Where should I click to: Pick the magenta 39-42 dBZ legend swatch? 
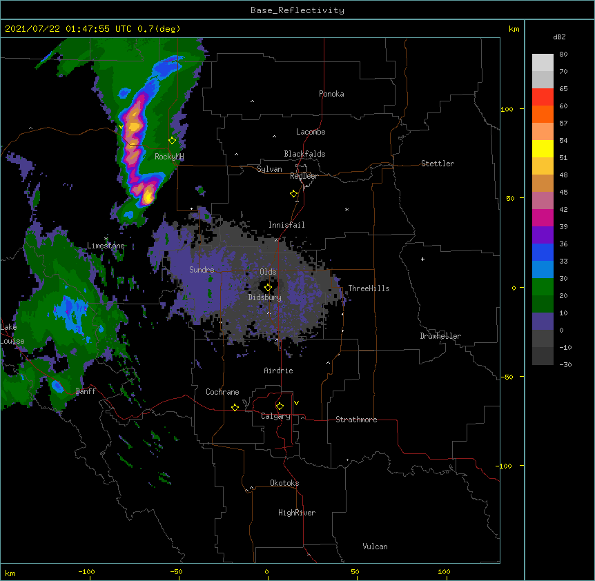click(x=543, y=217)
